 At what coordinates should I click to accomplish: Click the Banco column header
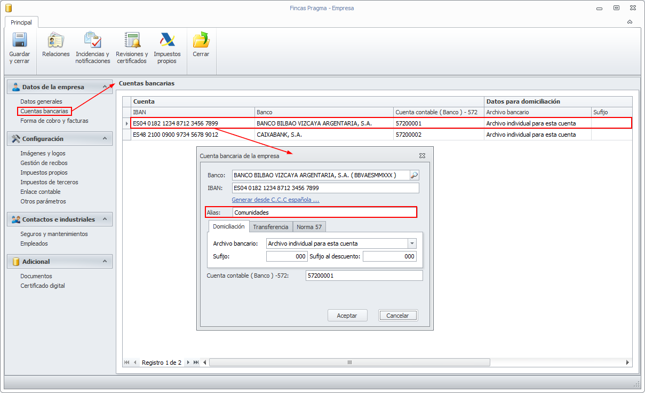click(324, 112)
